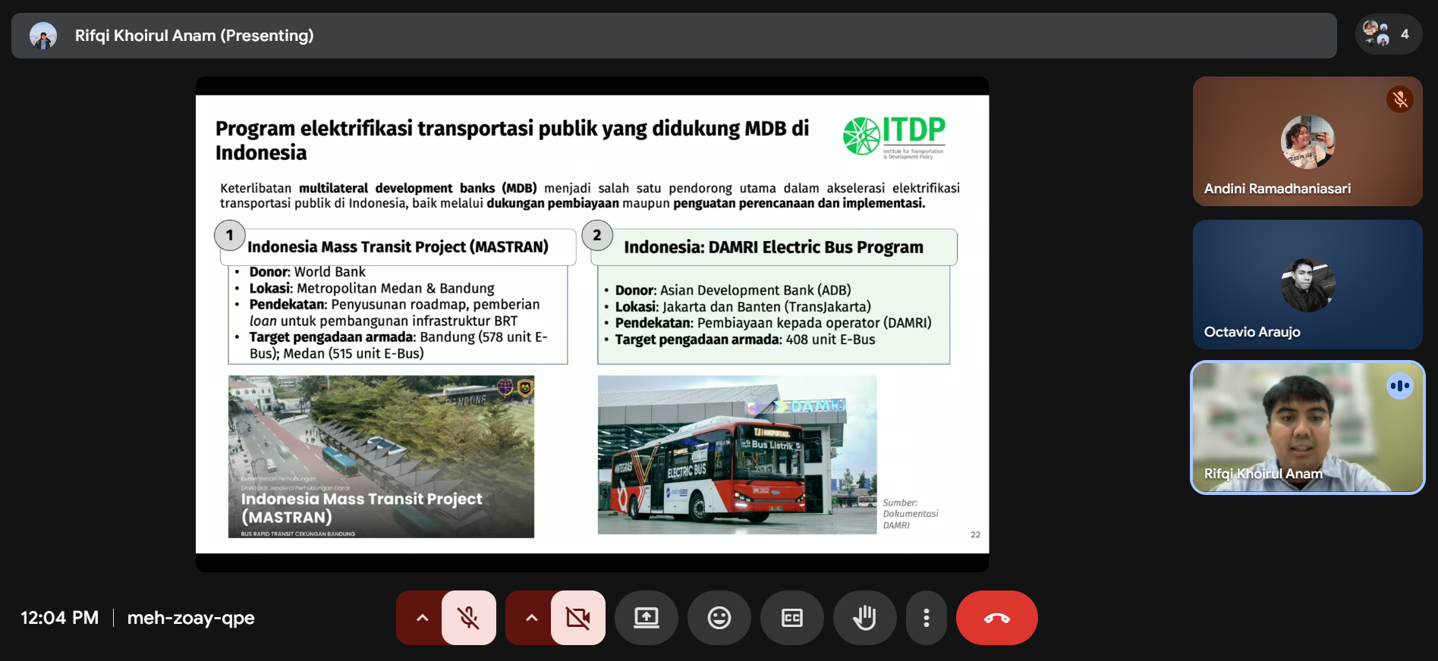The image size is (1438, 661).
Task: Open the participants list showing 4
Action: pos(1388,34)
